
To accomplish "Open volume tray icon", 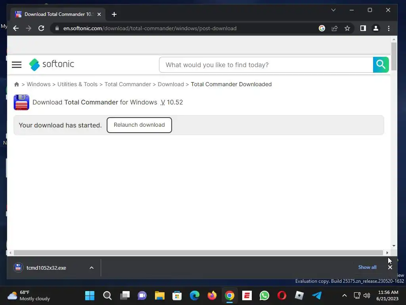I will 367,295.
